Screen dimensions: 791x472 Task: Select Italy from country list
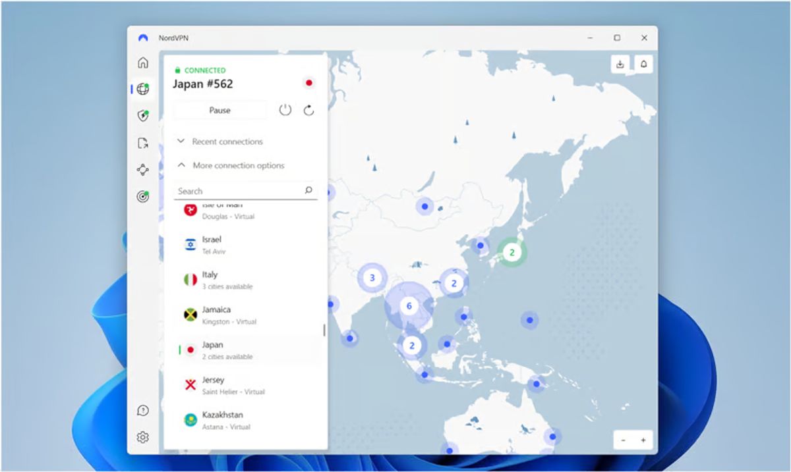click(245, 280)
